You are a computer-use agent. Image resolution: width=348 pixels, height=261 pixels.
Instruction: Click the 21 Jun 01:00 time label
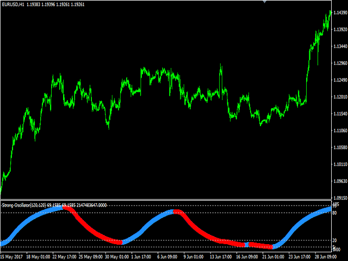(x=273, y=257)
